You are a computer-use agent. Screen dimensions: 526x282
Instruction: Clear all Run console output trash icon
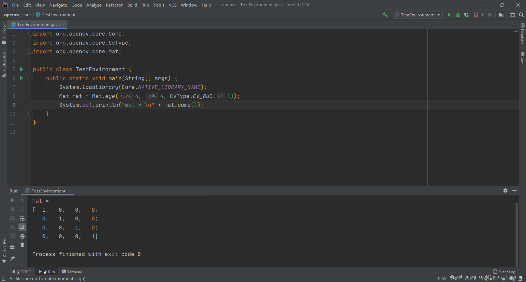[x=22, y=245]
